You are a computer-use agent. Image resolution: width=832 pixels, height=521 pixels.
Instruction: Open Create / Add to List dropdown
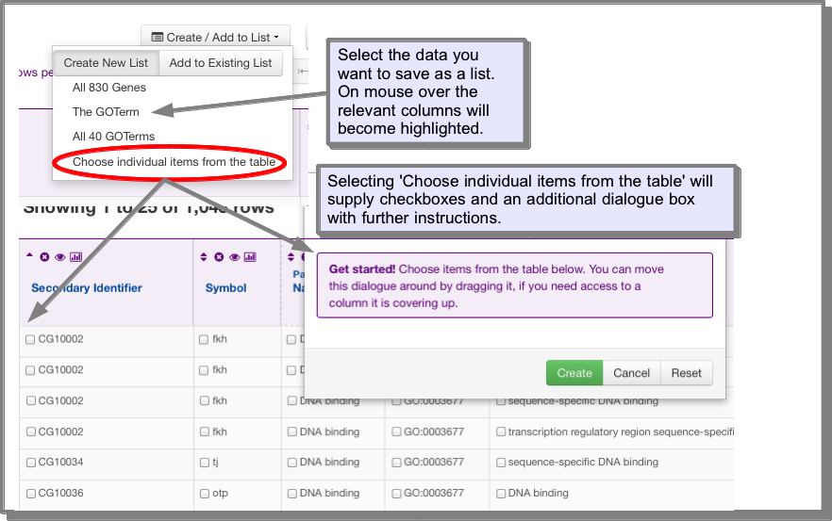215,37
